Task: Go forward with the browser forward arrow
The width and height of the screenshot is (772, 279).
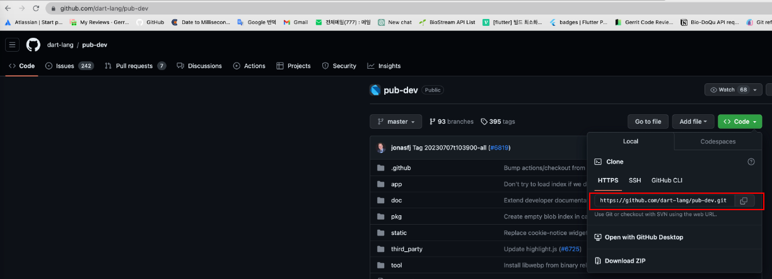Action: (21, 8)
